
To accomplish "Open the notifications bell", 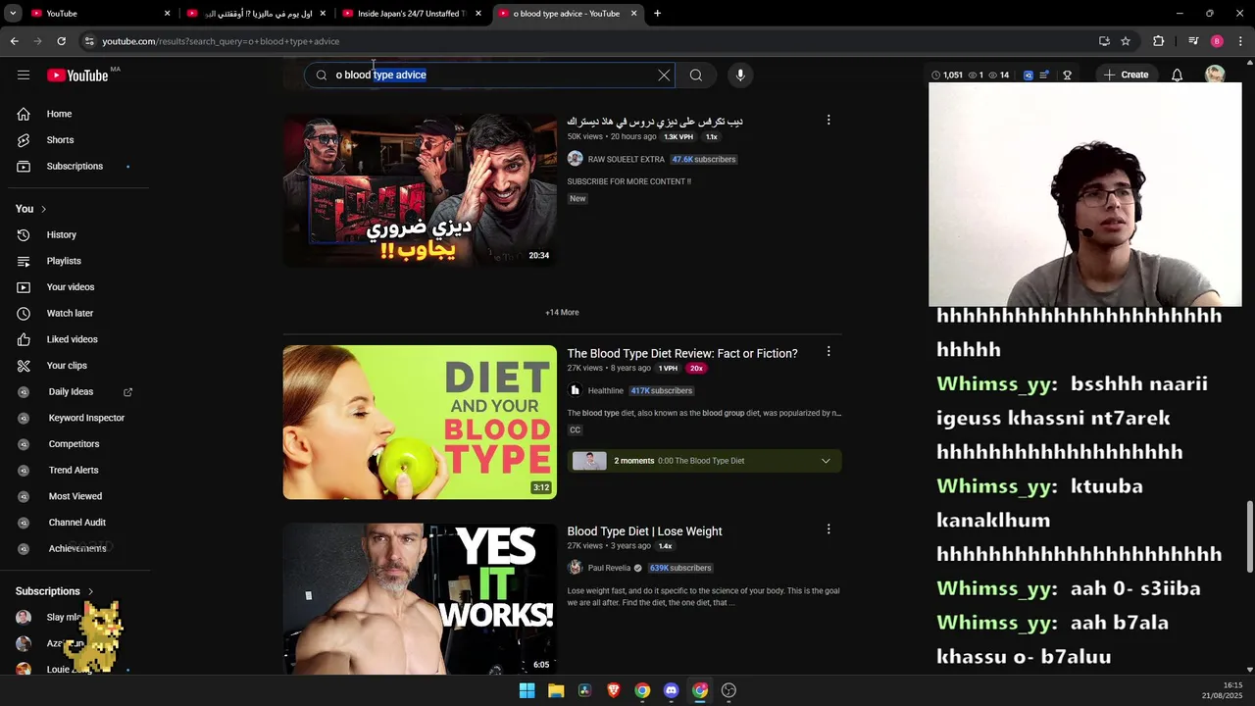I will 1178,75.
